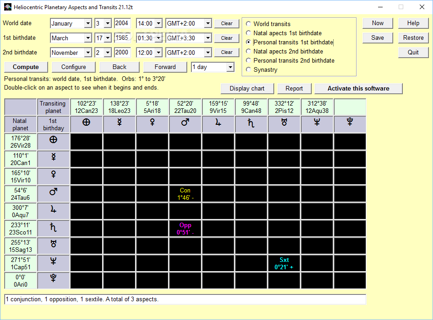Click the transiting Uranus symbol column header
This screenshot has width=433, height=320.
[284, 124]
